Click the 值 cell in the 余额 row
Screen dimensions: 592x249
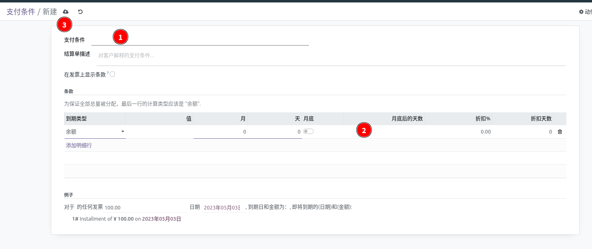click(x=159, y=132)
